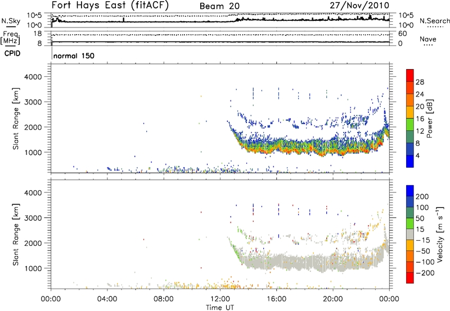Click the 'normal 150' CPID annotation
450x311 pixels.
click(74, 56)
